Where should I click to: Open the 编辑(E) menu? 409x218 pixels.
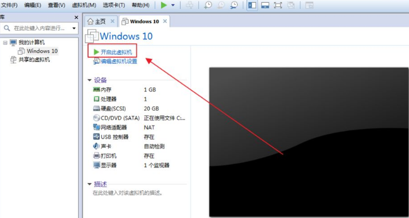33,5
